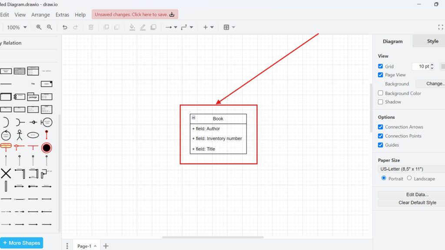Select the Delete icon
Image resolution: width=445 pixels, height=250 pixels.
(x=91, y=27)
